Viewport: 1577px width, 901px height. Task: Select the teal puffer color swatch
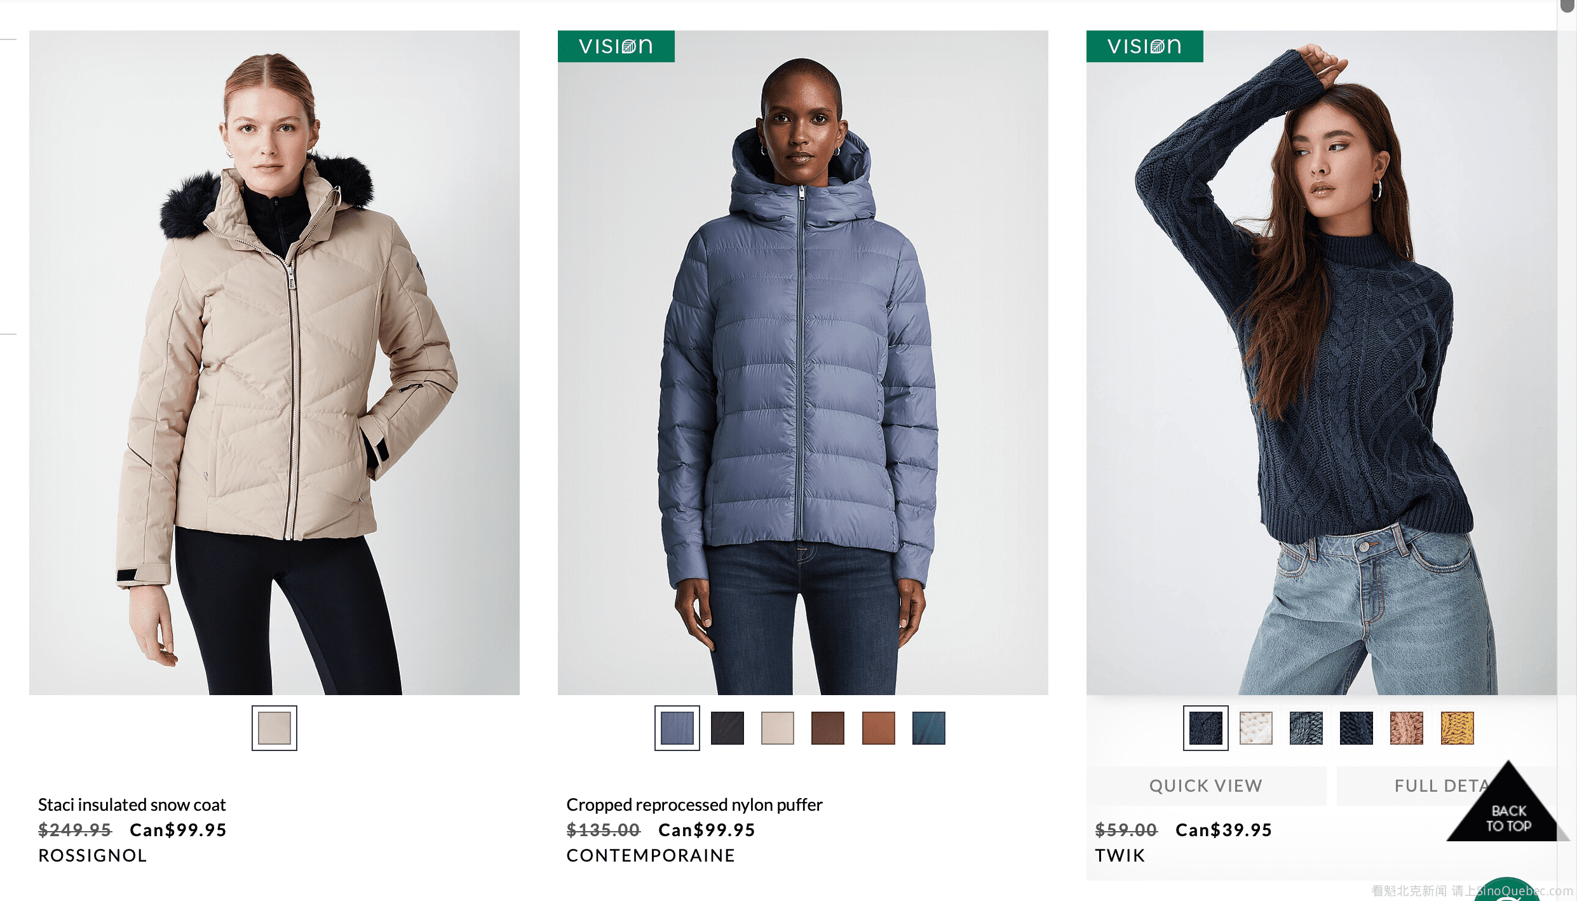tap(928, 728)
